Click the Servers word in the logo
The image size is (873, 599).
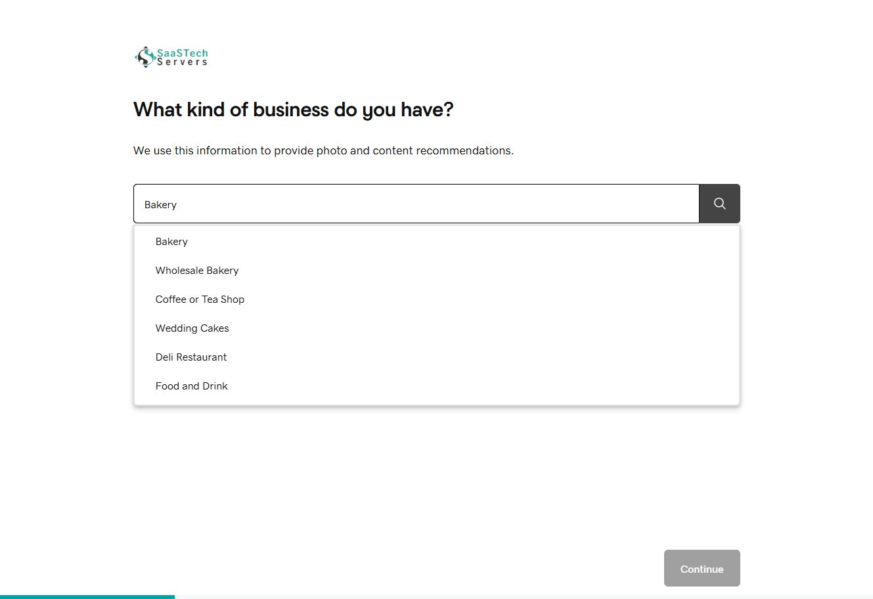coord(182,62)
